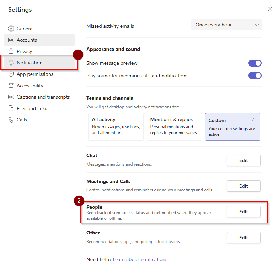Edit Other notifications settings

244,238
